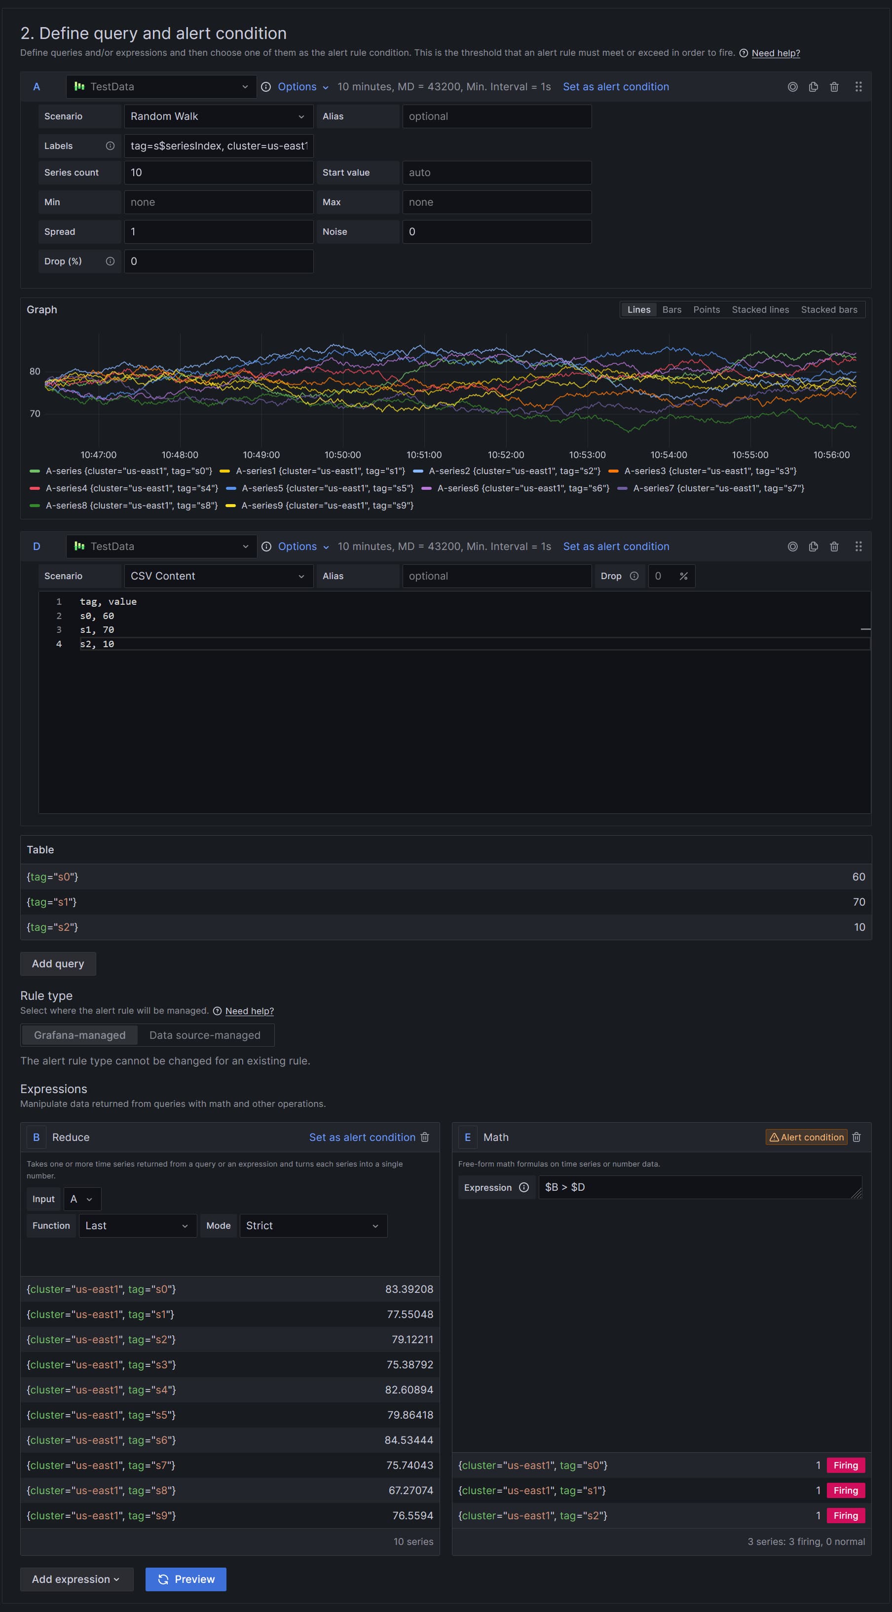This screenshot has height=1612, width=892.
Task: Click the info icon beside query A Options
Action: pos(266,87)
